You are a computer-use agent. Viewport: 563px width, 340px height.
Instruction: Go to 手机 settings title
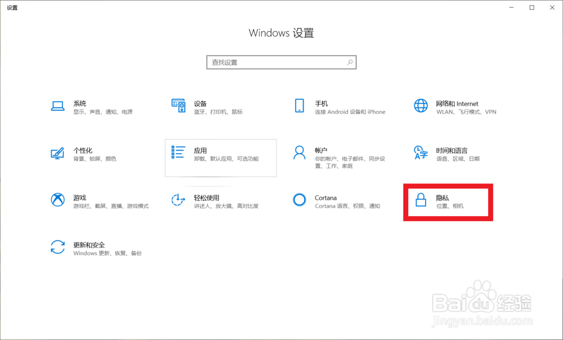(321, 104)
